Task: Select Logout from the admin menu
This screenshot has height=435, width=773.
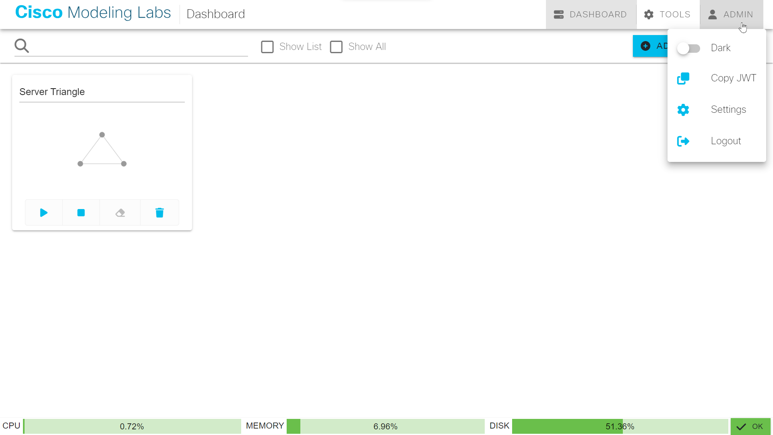Action: click(725, 141)
